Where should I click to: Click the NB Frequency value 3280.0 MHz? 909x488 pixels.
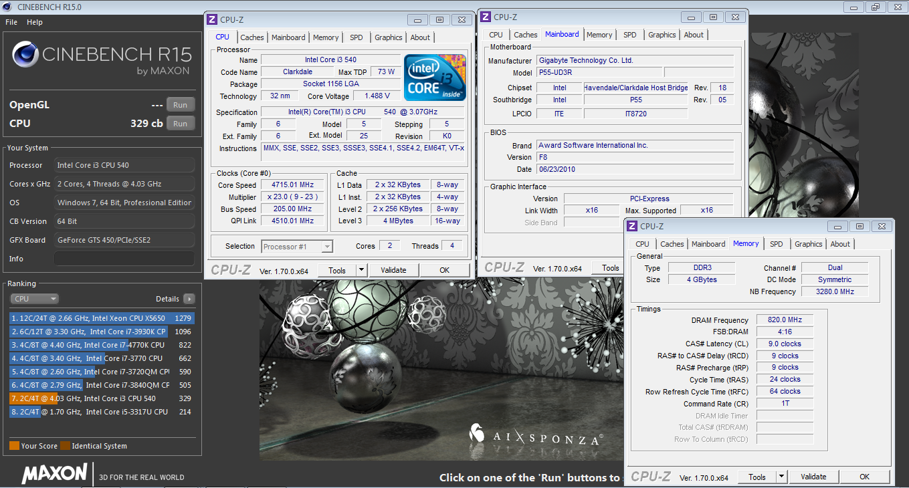pos(835,291)
